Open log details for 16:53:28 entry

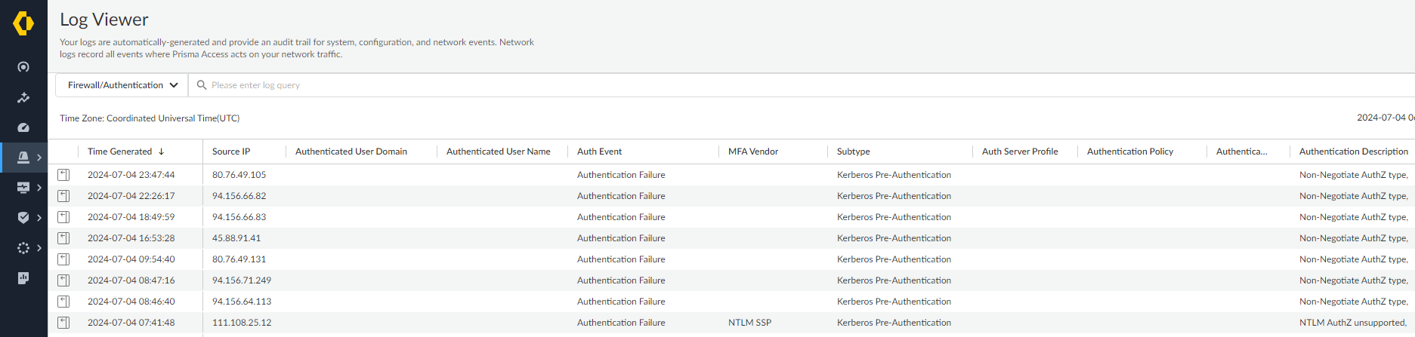pos(63,238)
